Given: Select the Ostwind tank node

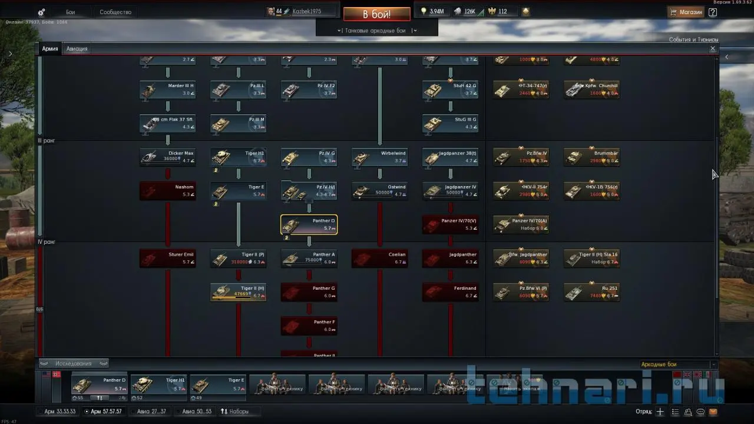Looking at the screenshot, I should pos(380,190).
